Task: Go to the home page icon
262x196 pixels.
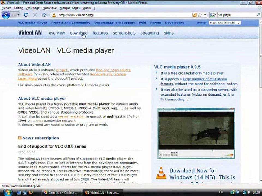Action: [x=44, y=15]
